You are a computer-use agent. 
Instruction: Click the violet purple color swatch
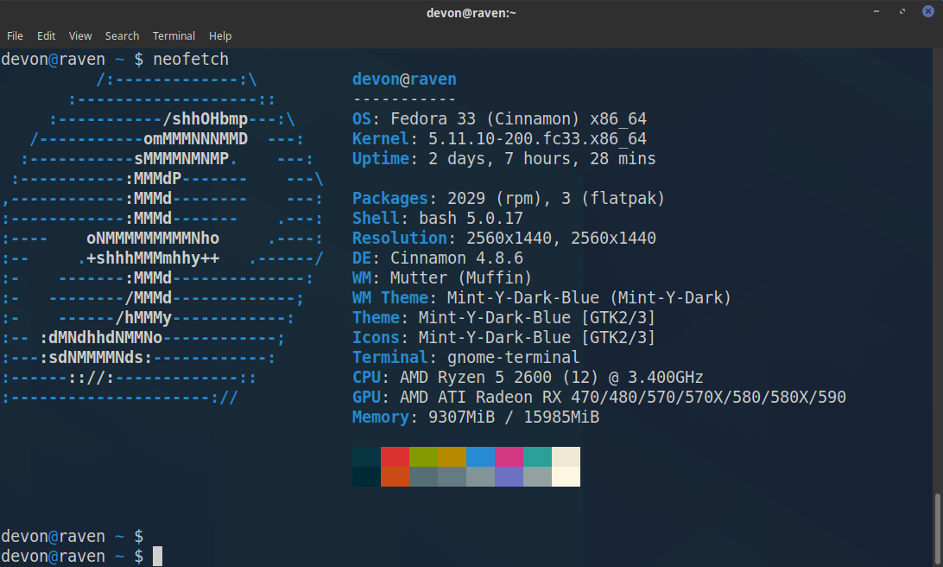(509, 477)
